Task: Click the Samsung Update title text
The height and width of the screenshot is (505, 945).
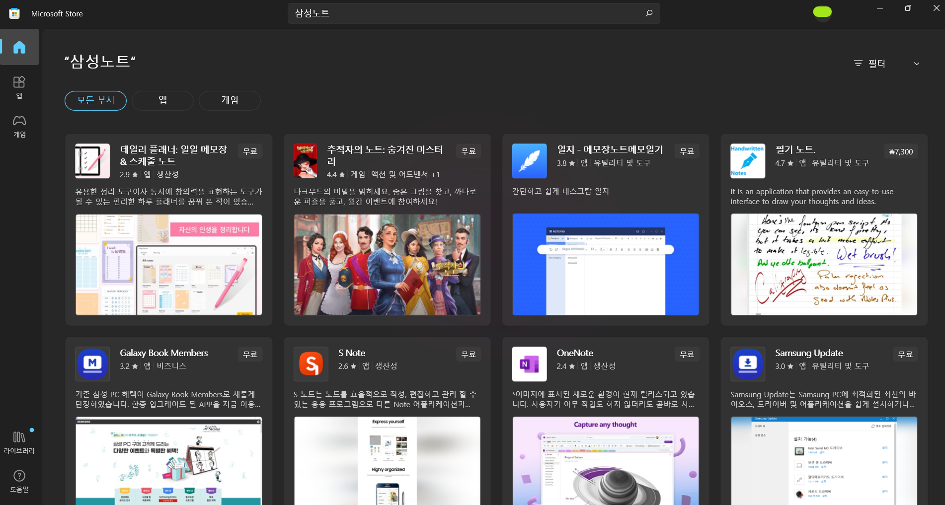Action: [809, 353]
